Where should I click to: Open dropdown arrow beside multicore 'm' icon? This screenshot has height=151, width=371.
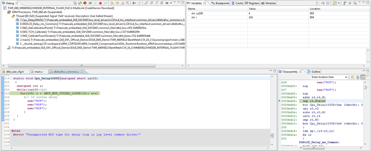[x=171, y=3]
